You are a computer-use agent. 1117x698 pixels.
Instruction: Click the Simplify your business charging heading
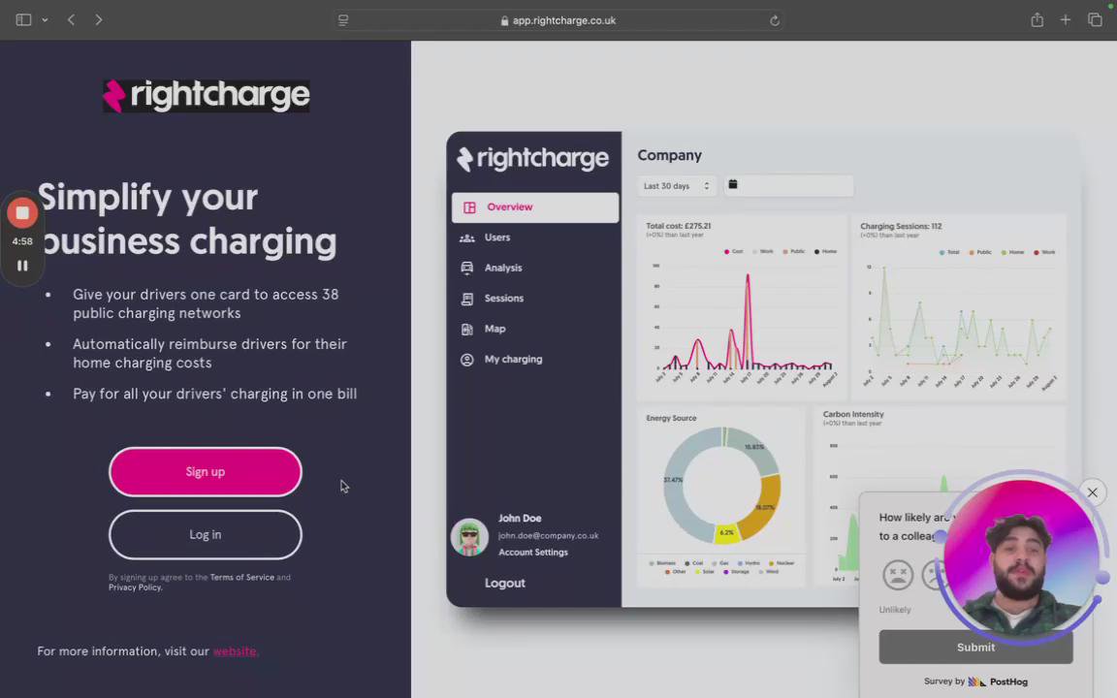click(x=186, y=219)
